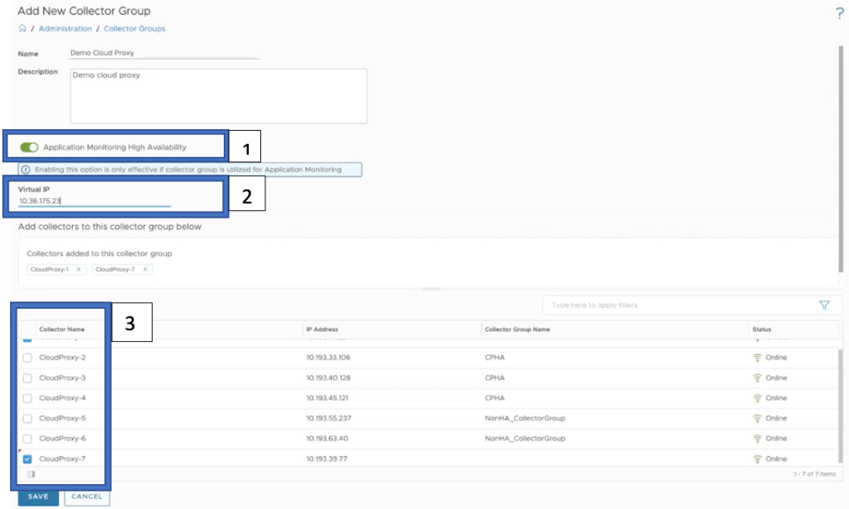Sort by the IP Address column header
849x509 pixels.
[322, 329]
